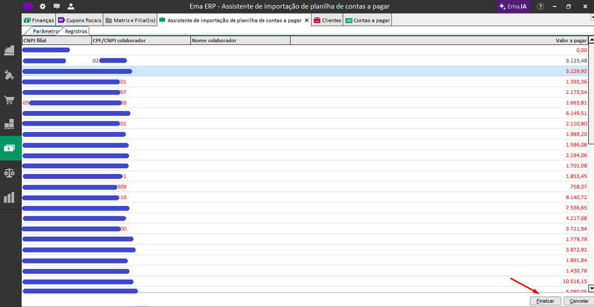Switch to the Parâmetros sub-tab
The height and width of the screenshot is (307, 594).
(46, 31)
